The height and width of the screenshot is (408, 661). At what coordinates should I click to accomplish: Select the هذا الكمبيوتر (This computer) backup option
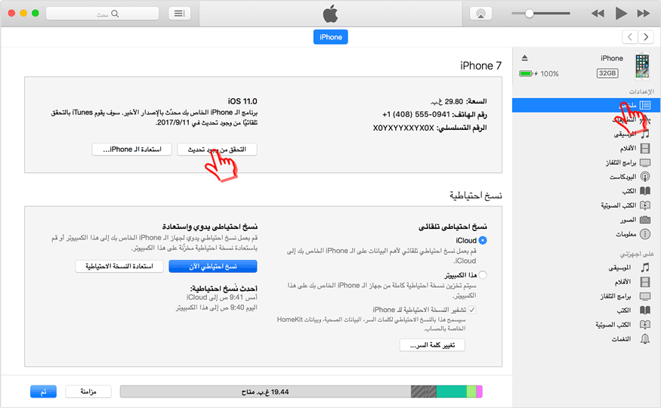[x=483, y=275]
